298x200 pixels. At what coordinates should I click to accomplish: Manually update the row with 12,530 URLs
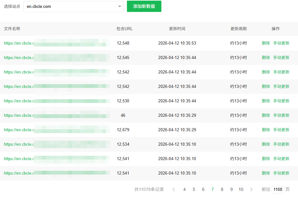[x=281, y=101]
